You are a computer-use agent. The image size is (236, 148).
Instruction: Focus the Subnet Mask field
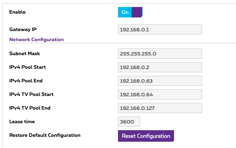(x=160, y=54)
